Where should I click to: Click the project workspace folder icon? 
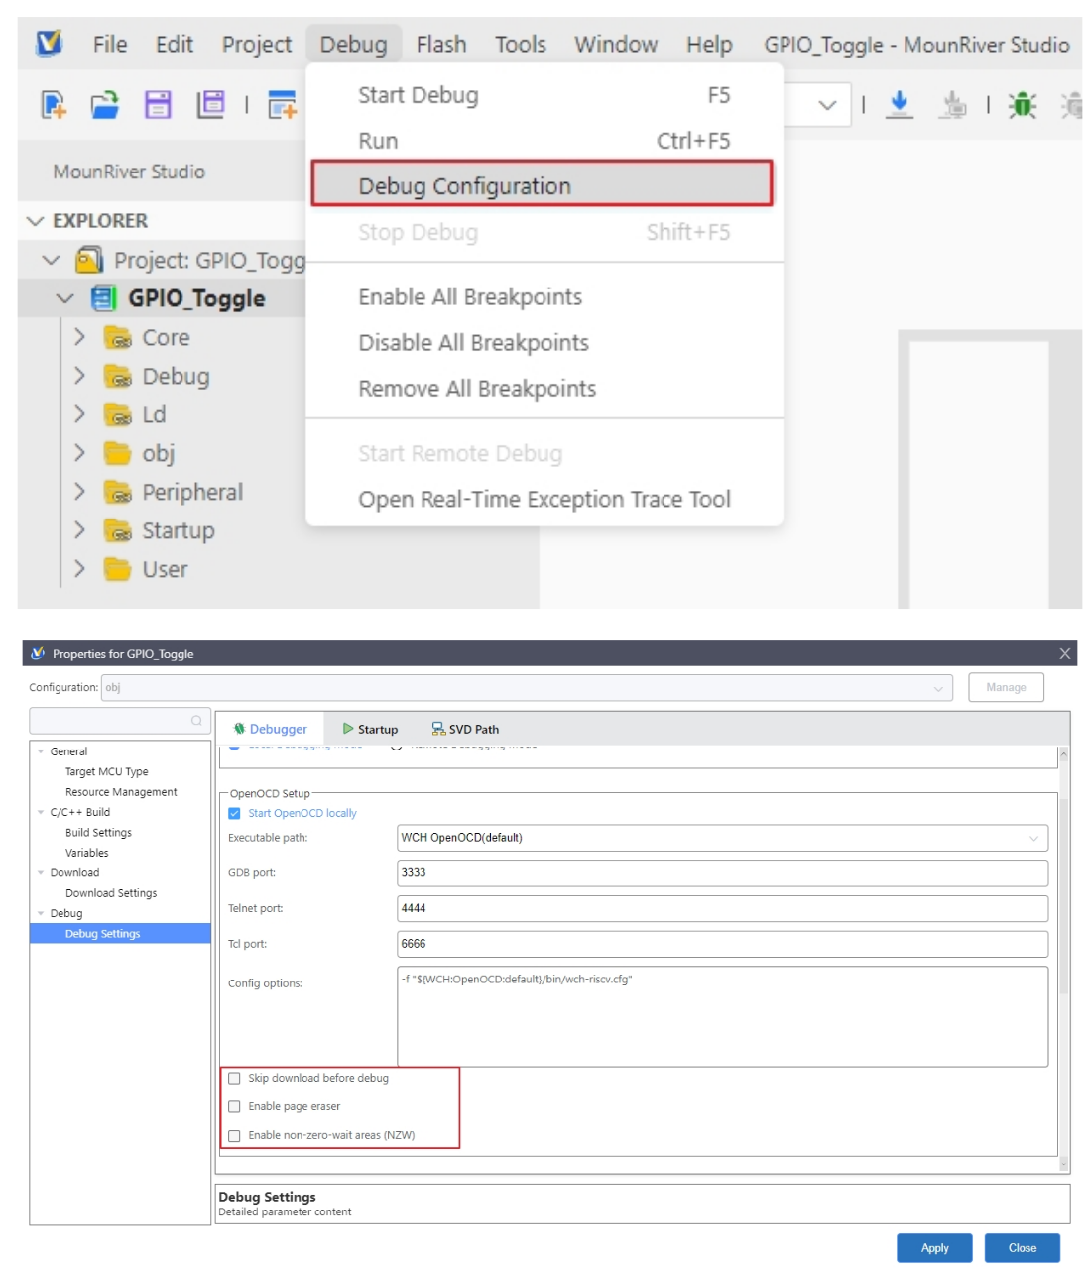pos(89,261)
